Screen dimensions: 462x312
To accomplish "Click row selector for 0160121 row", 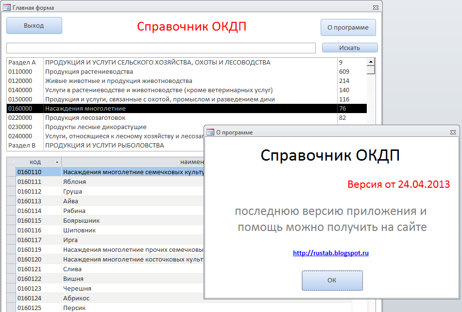I will 12,269.
